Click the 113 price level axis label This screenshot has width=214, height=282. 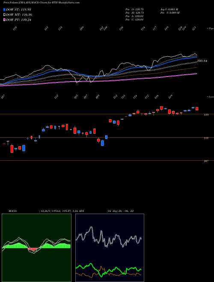[x=206, y=138]
